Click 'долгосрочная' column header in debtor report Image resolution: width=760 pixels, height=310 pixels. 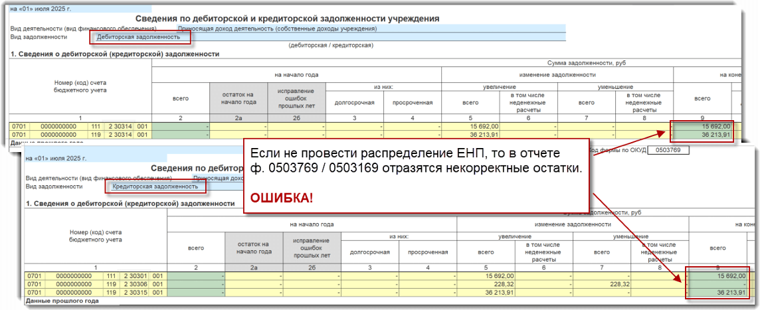click(x=355, y=102)
